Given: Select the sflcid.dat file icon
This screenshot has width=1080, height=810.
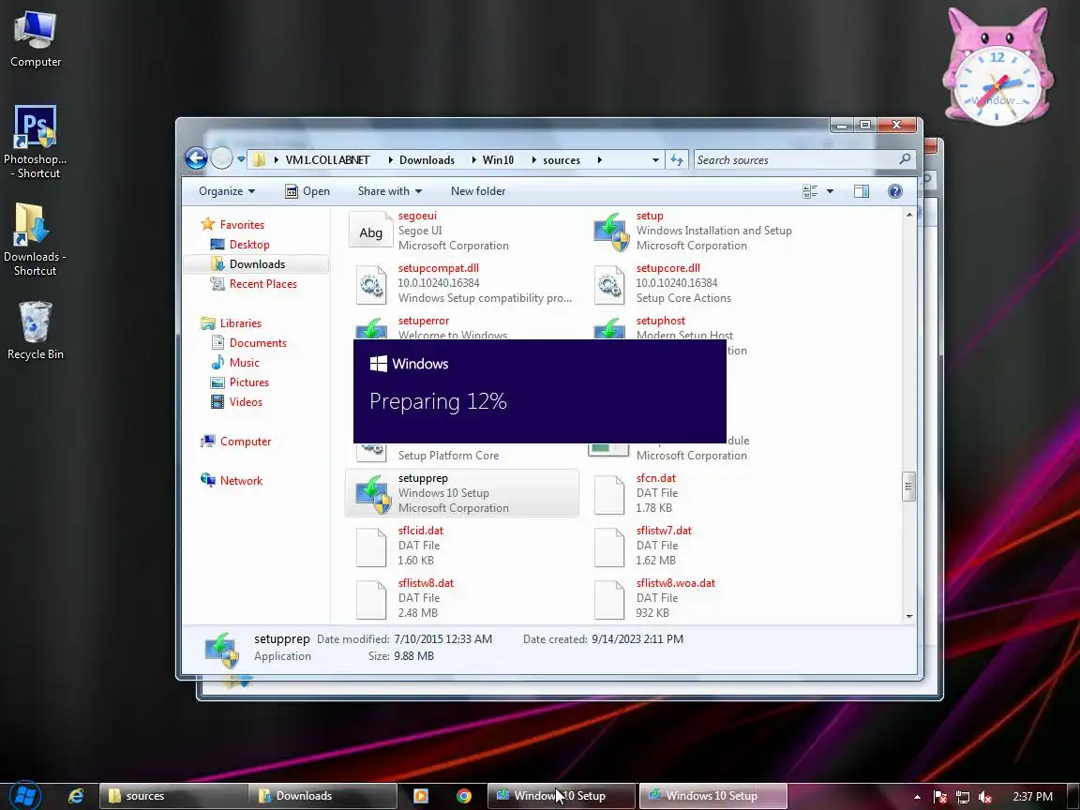Looking at the screenshot, I should point(370,547).
